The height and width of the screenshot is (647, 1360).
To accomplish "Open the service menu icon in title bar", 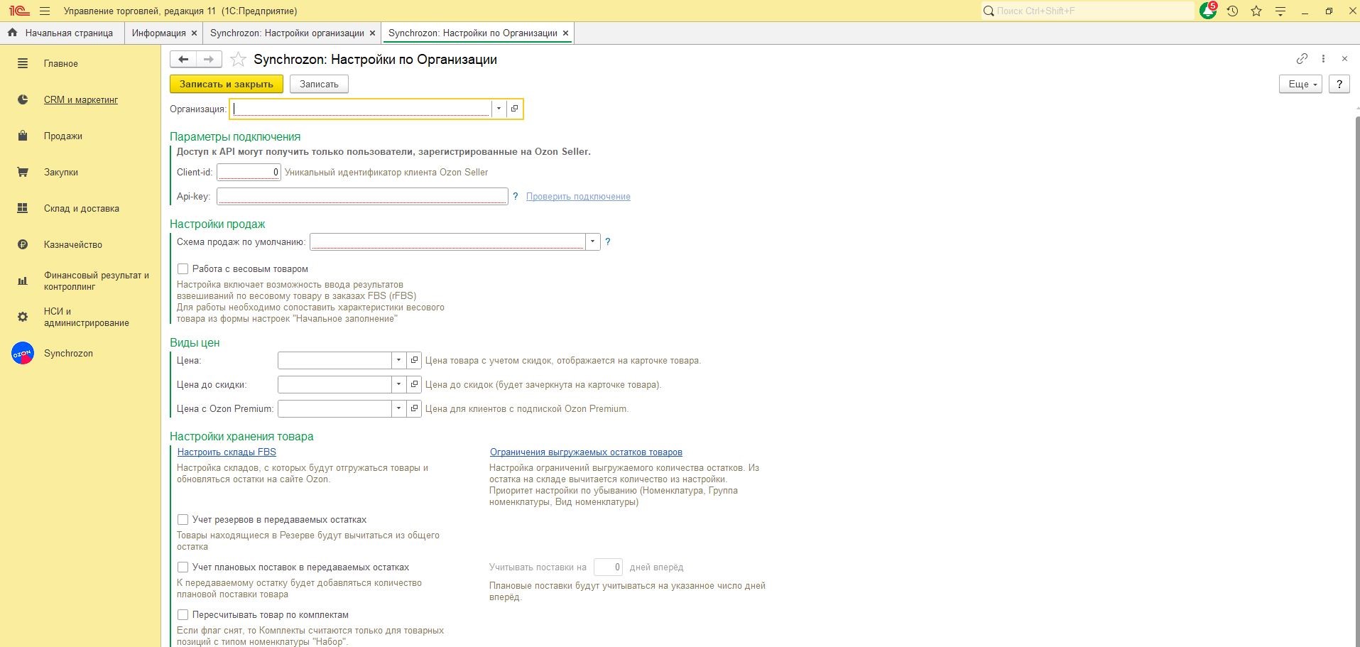I will tap(1280, 11).
